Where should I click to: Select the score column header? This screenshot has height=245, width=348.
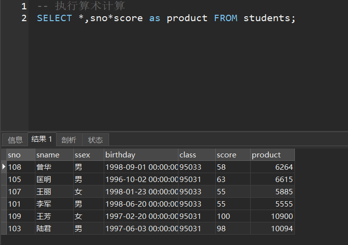click(x=232, y=155)
